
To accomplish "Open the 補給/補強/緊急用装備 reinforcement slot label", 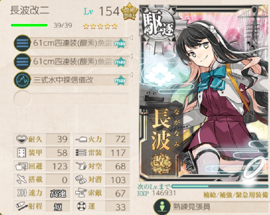I will pos(236,195).
